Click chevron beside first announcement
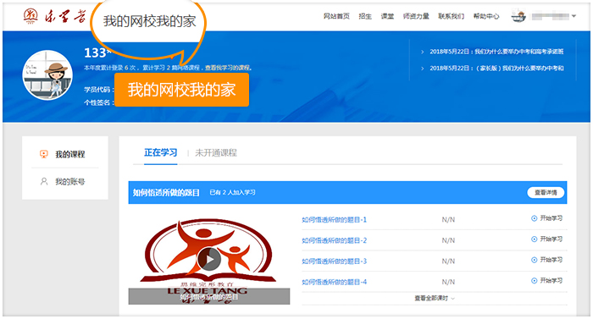593x319 pixels. [x=423, y=52]
